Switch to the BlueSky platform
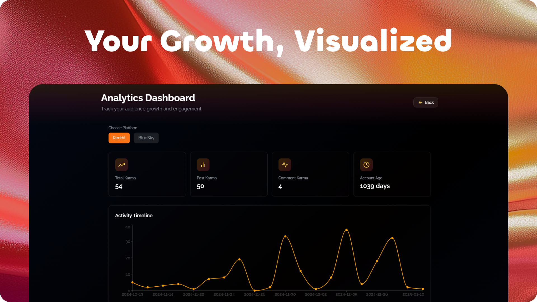Screen dimensions: 537x302 click(x=146, y=138)
